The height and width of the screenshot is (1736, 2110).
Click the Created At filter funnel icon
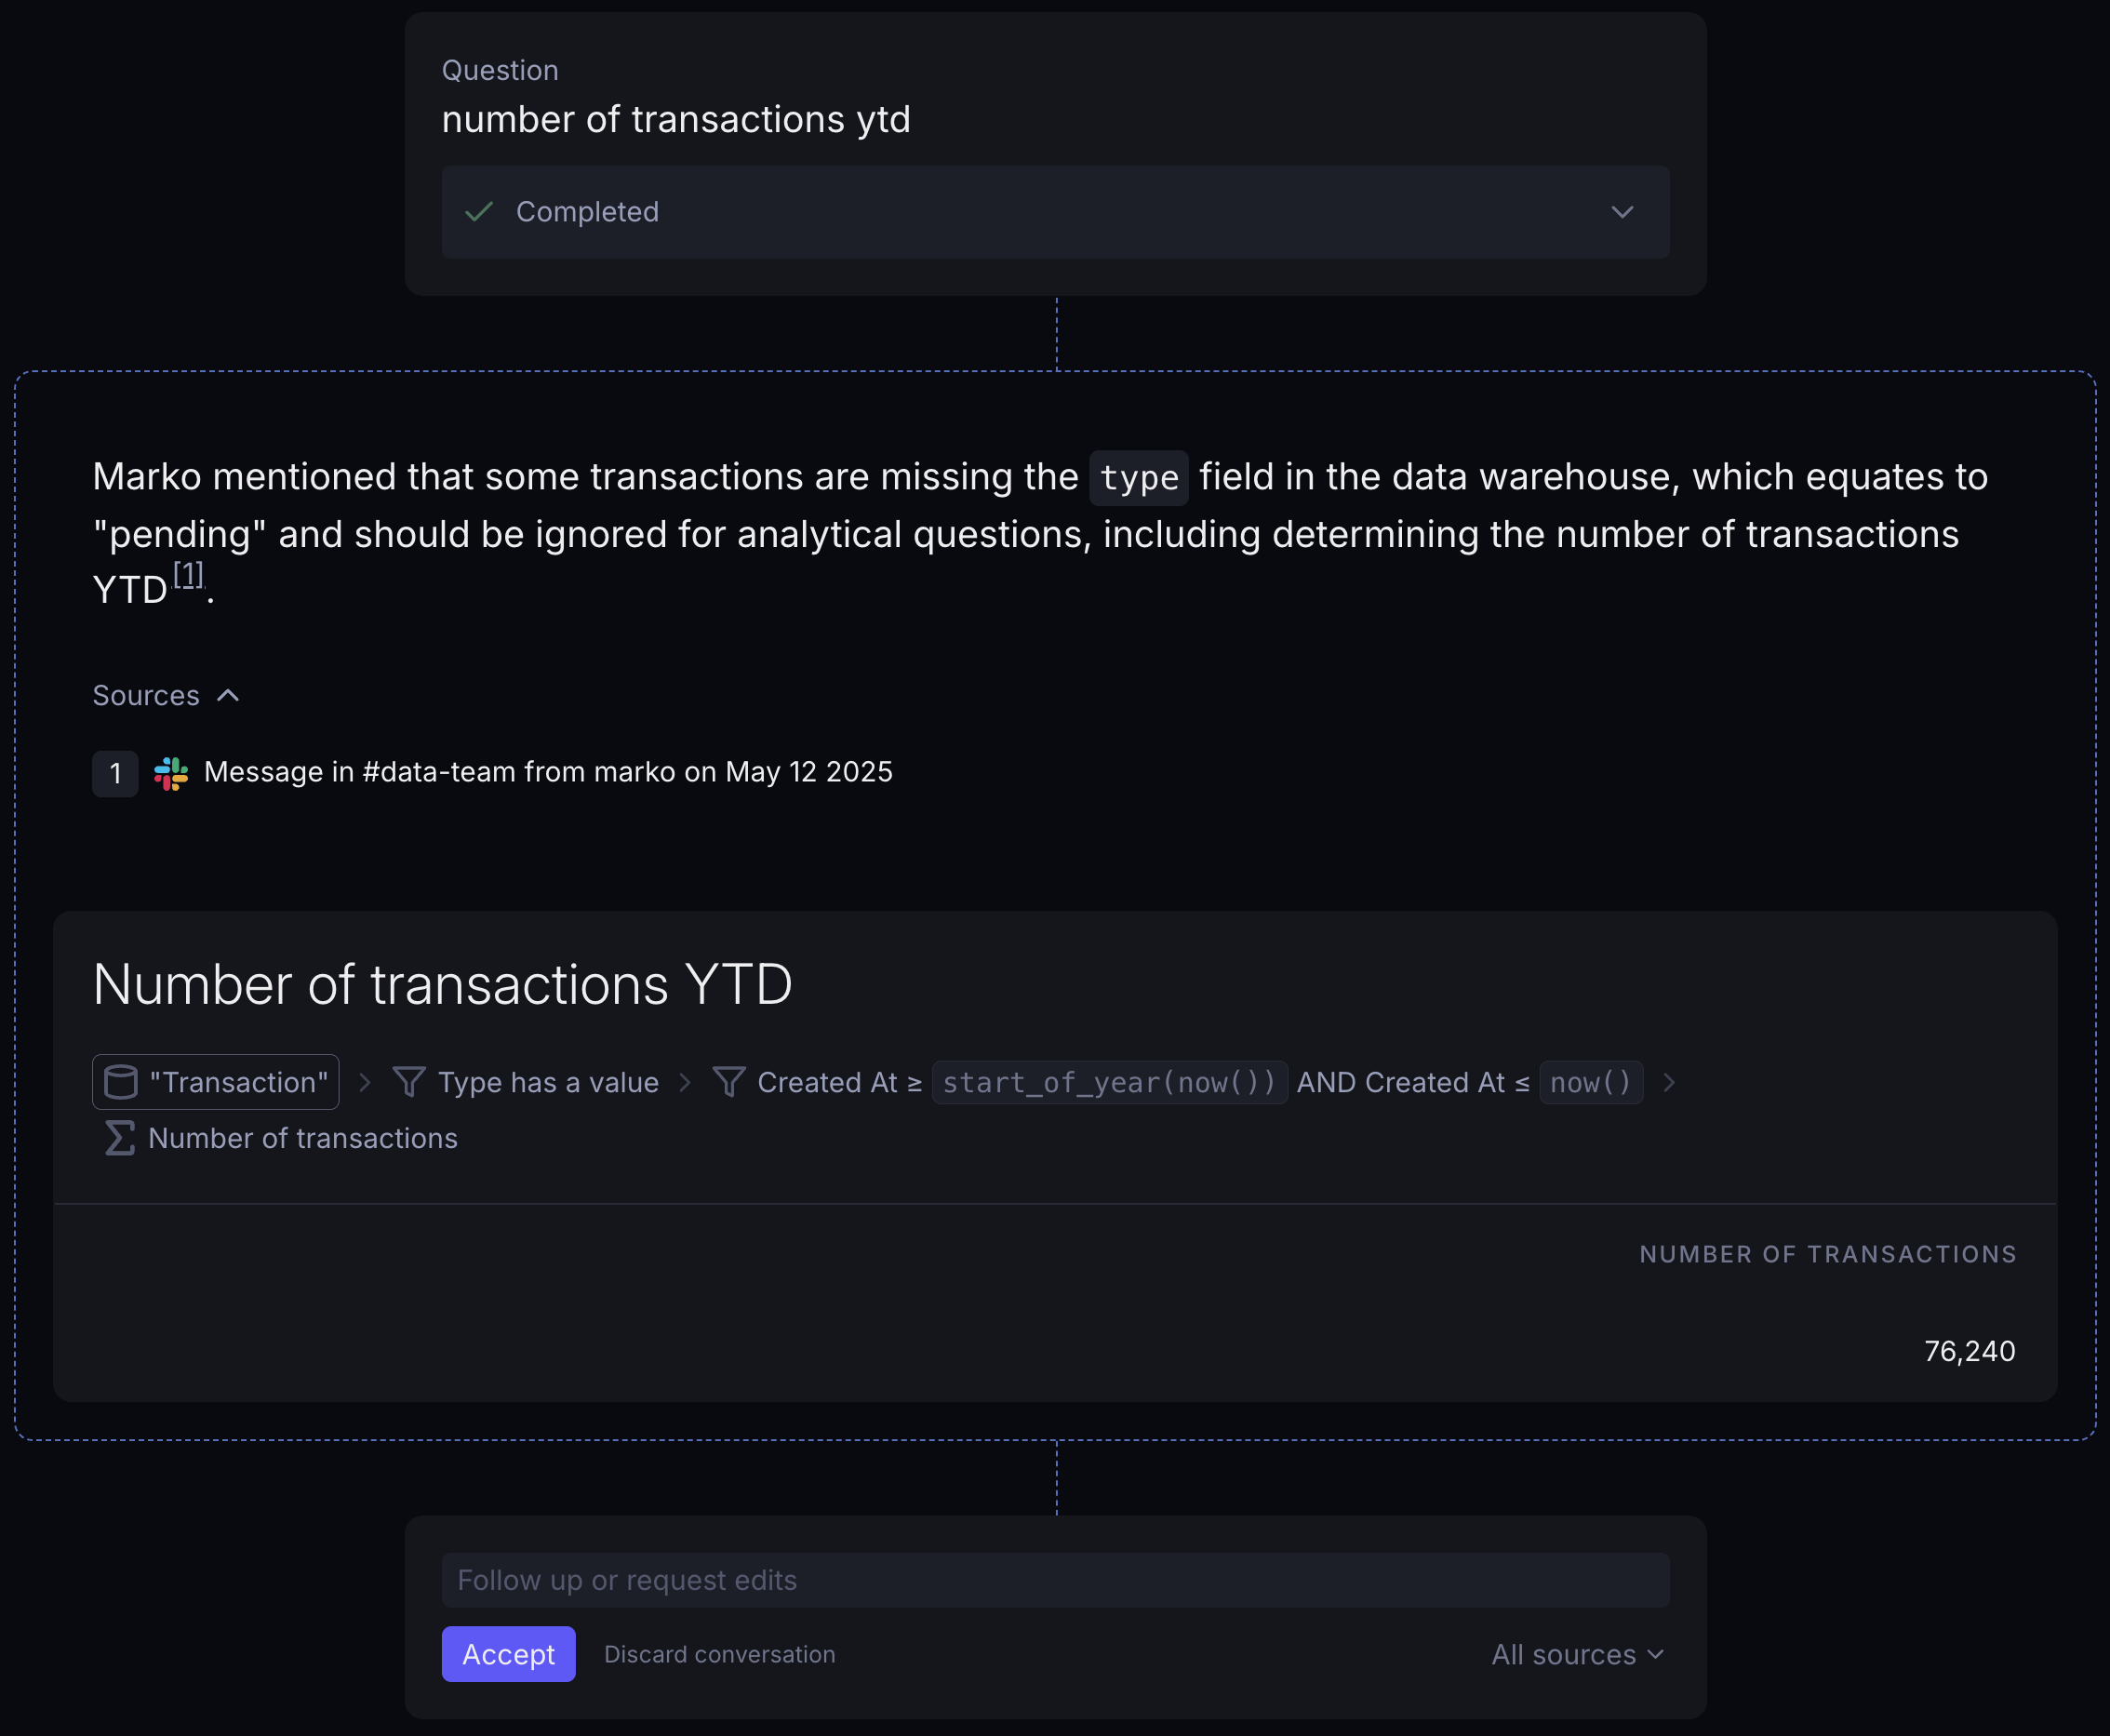click(729, 1082)
